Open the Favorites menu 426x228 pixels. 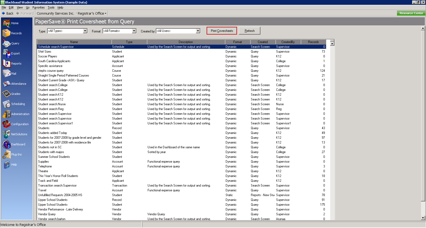pos(39,7)
